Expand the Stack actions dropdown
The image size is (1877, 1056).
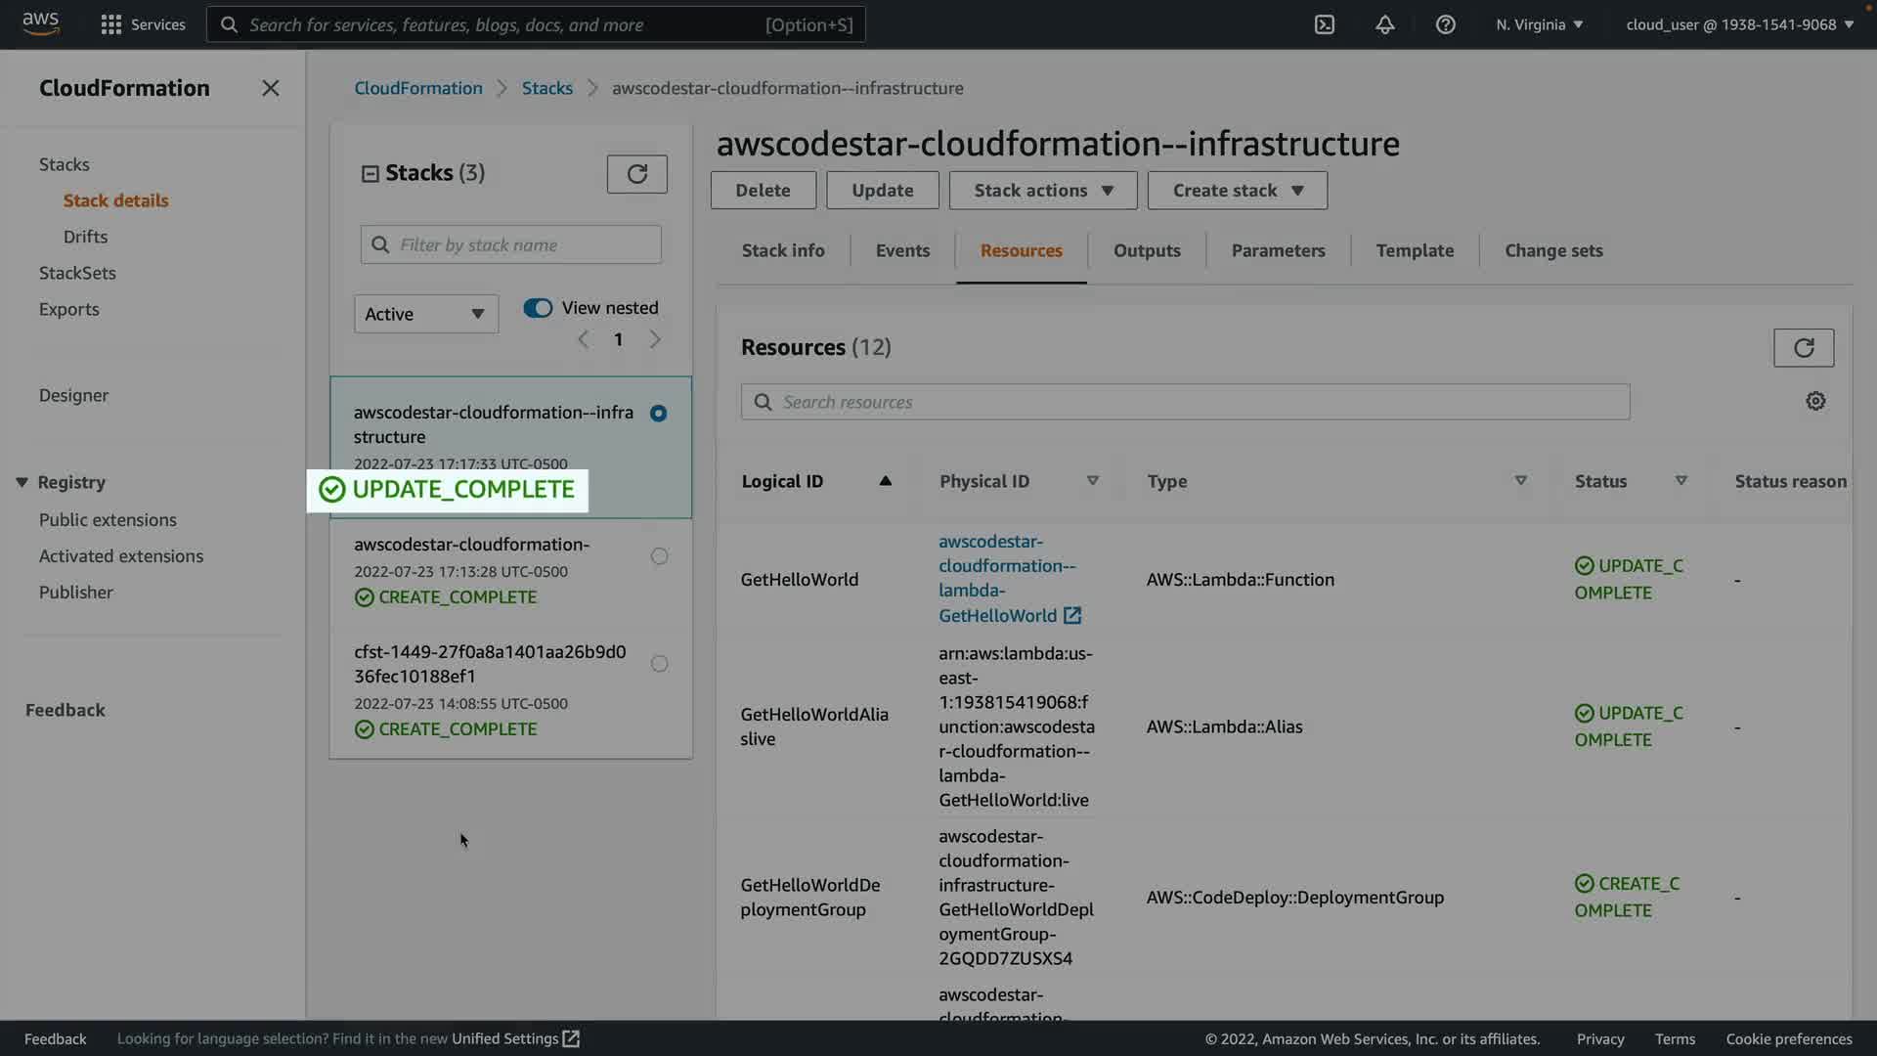coord(1042,191)
